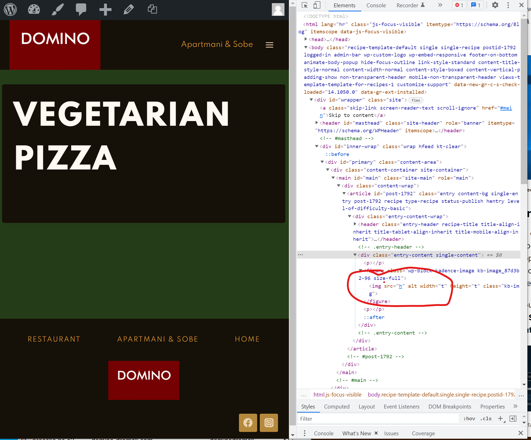Click the APARTMANI & SOBE footer link
This screenshot has width=531, height=440.
157,339
